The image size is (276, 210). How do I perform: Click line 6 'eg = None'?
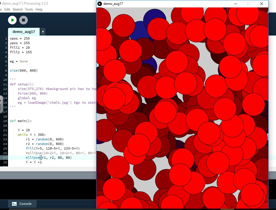[19, 61]
